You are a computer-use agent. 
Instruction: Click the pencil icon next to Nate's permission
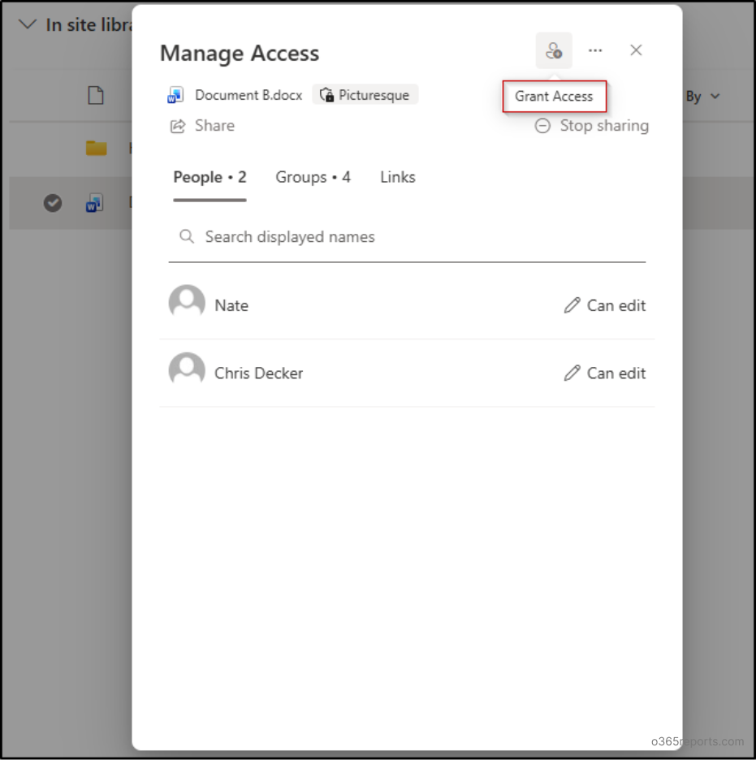pyautogui.click(x=572, y=304)
